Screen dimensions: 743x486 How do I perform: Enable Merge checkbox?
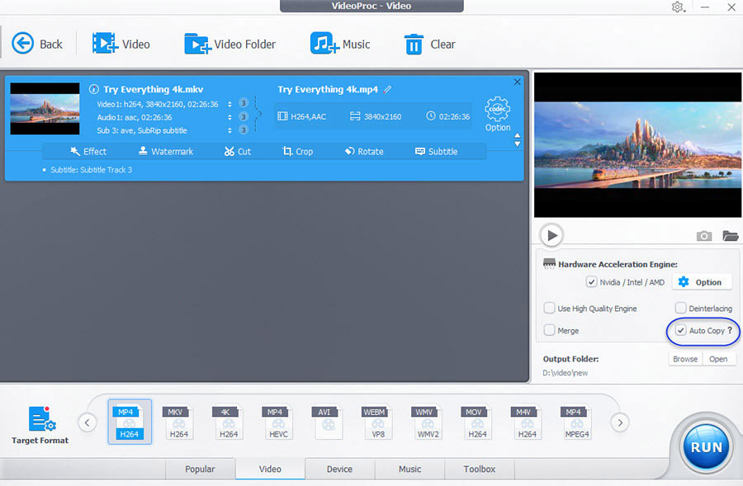coord(549,330)
